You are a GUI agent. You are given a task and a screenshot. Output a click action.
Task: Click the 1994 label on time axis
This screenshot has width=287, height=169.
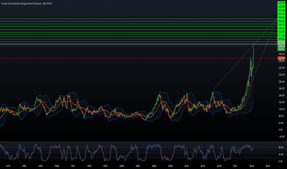click(89, 166)
